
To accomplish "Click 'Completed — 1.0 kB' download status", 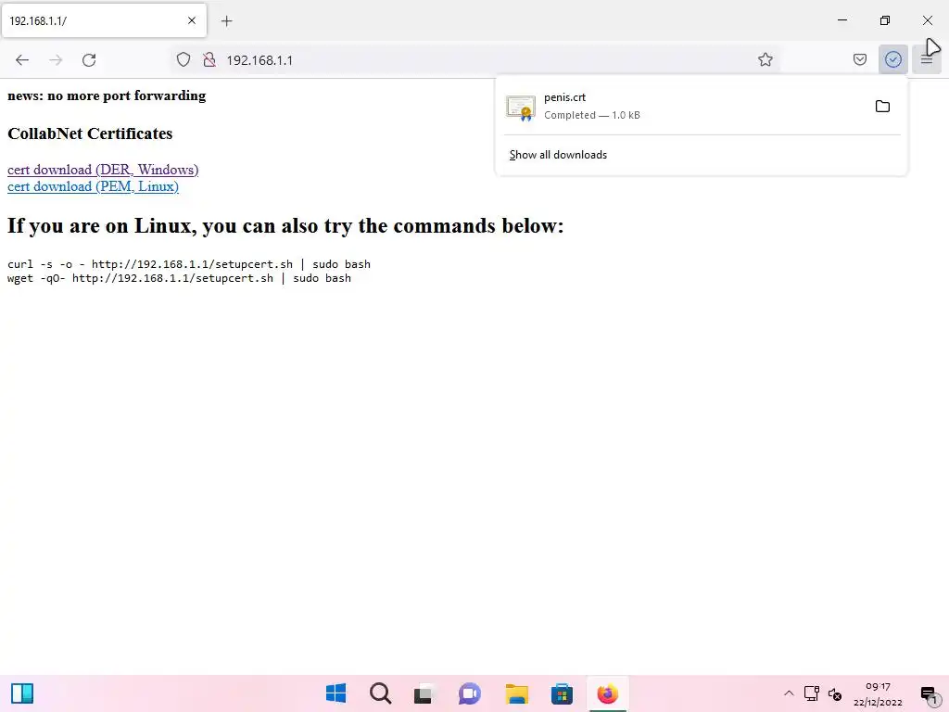I will pyautogui.click(x=592, y=115).
